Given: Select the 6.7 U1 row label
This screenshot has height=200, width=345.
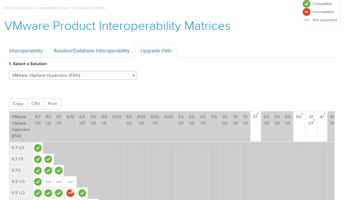Looking at the screenshot, I should tap(21, 159).
